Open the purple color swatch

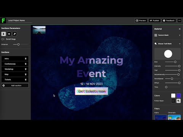[x=178, y=96]
